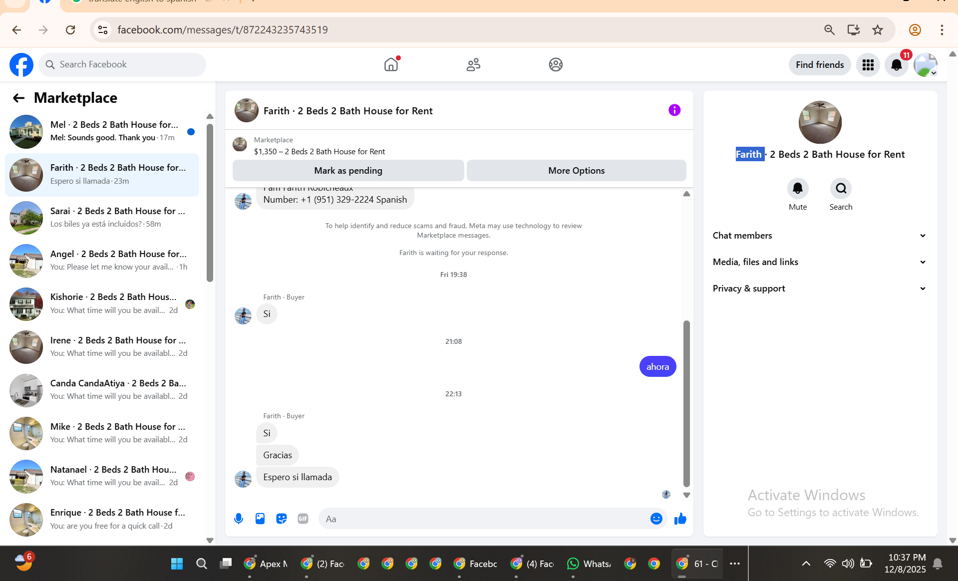This screenshot has height=581, width=958.
Task: Open the Chrome profile icon
Action: point(915,30)
